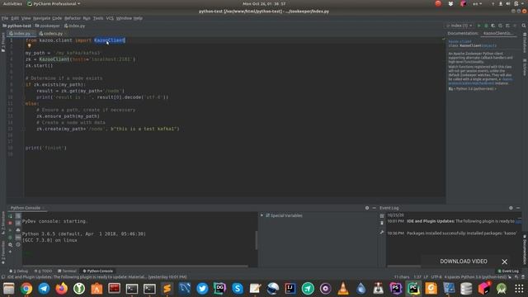Click the red recording icon in top bar
This screenshot has width=528, height=297.
pos(438,3)
